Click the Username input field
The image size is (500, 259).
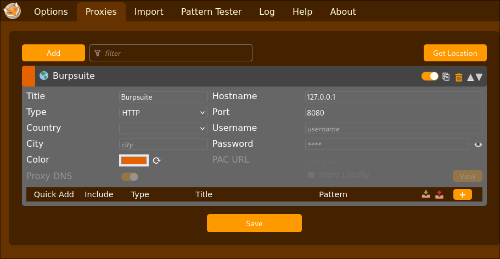click(x=394, y=129)
